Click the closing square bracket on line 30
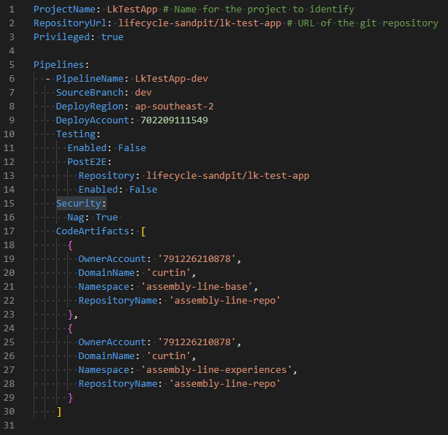 click(59, 412)
